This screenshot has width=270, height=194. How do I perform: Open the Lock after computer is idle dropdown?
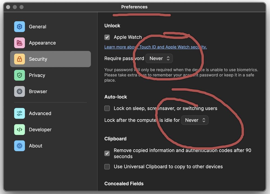click(195, 120)
